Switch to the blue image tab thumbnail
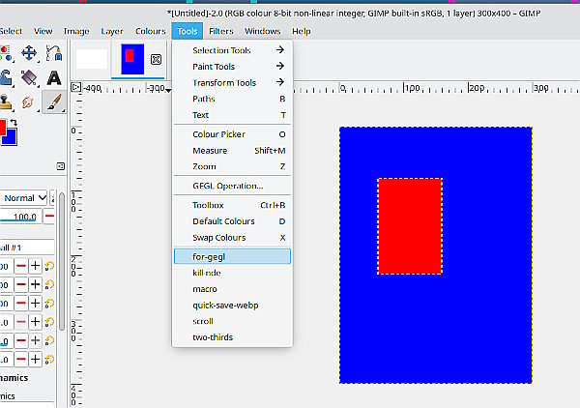This screenshot has height=408, width=580. coord(132,59)
